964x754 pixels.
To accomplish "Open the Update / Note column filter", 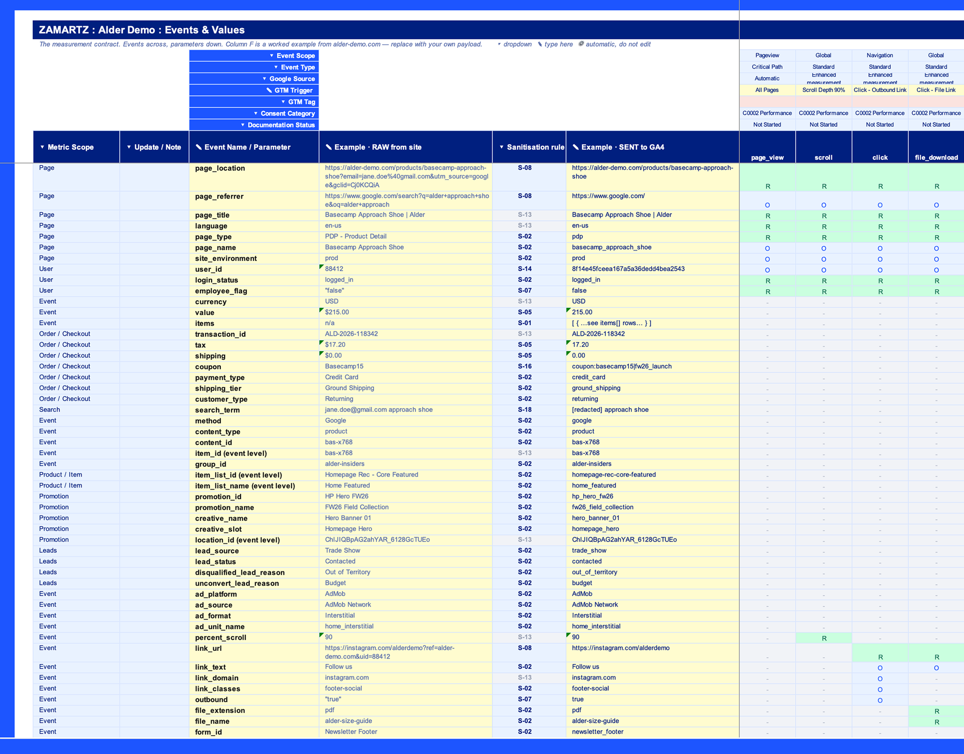I will 129,147.
